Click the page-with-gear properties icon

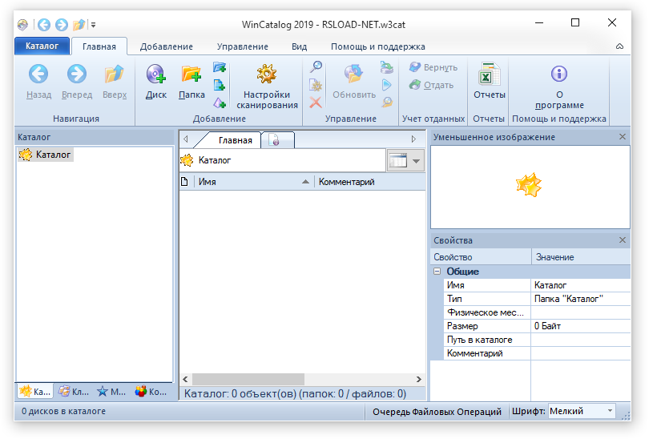tap(316, 85)
